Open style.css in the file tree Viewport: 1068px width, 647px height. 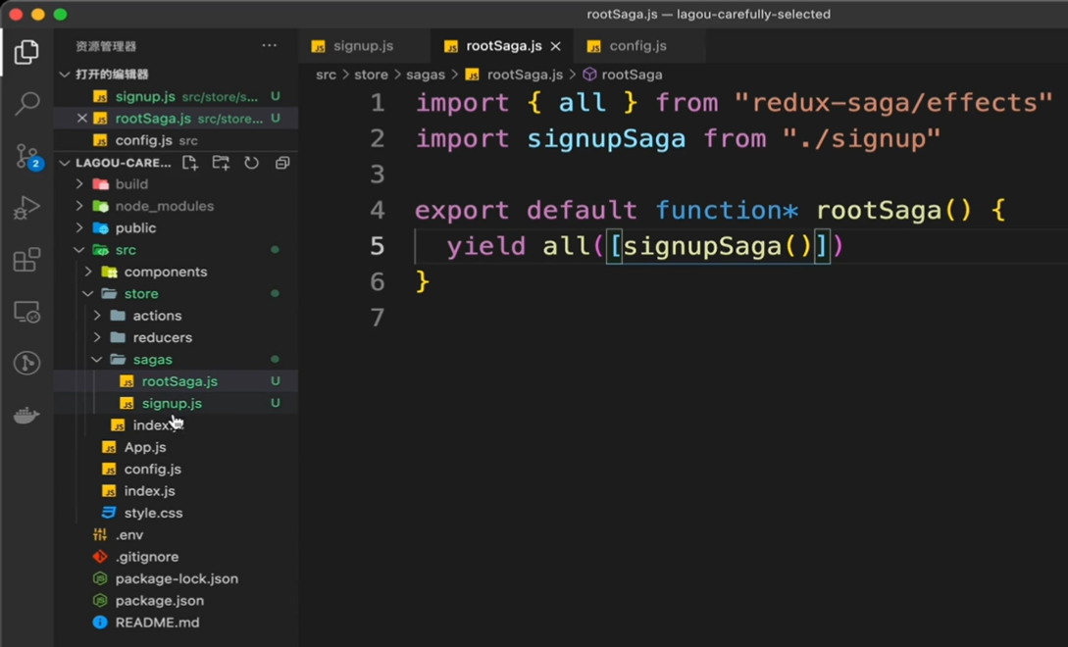pyautogui.click(x=176, y=513)
